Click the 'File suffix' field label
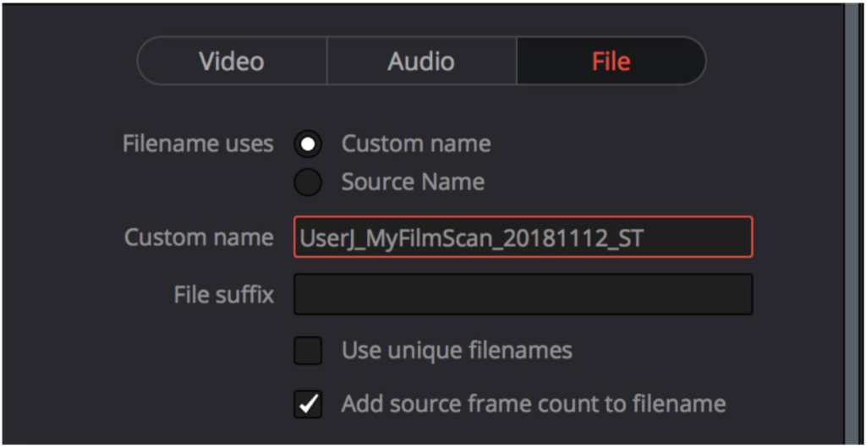866x448 pixels. [223, 295]
